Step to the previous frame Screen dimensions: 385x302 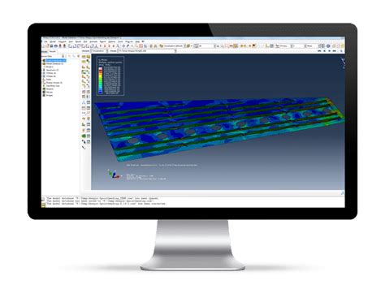[x=324, y=51]
